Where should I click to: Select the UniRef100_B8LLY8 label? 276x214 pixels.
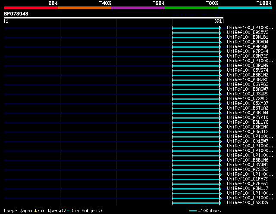pyautogui.click(x=248, y=122)
